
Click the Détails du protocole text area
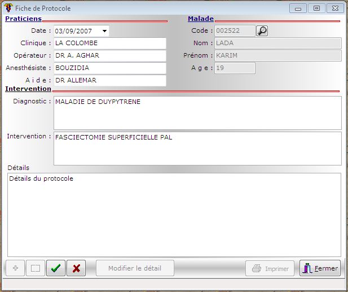174,215
